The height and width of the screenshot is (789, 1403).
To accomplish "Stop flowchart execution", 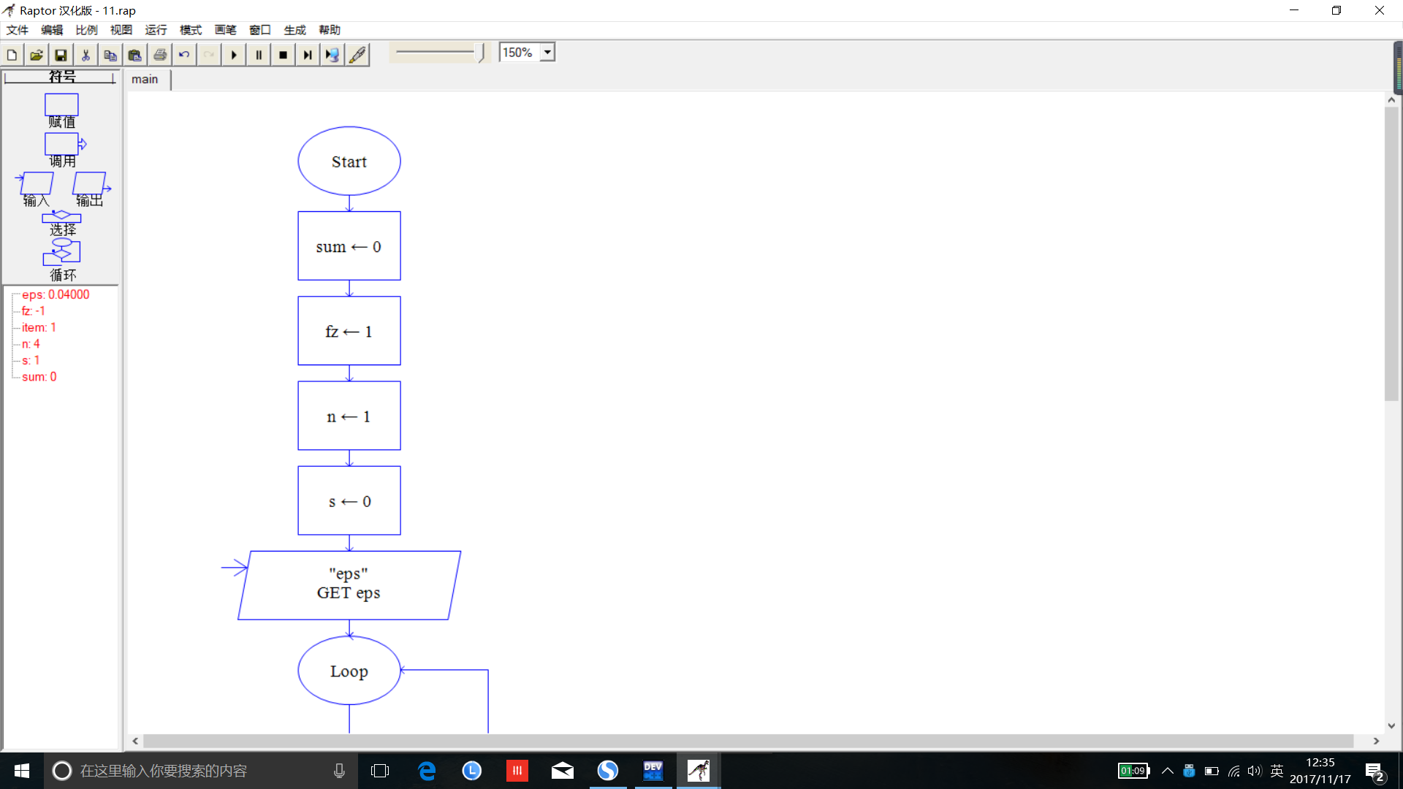I will pyautogui.click(x=283, y=55).
